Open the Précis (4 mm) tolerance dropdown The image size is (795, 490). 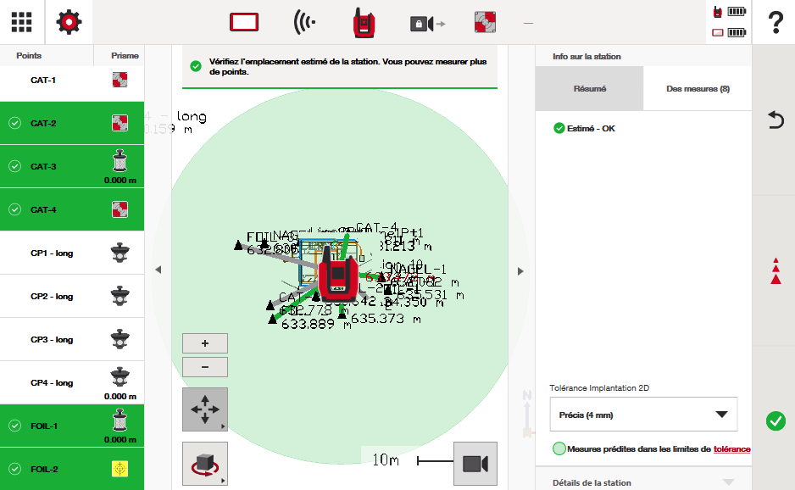click(x=642, y=415)
